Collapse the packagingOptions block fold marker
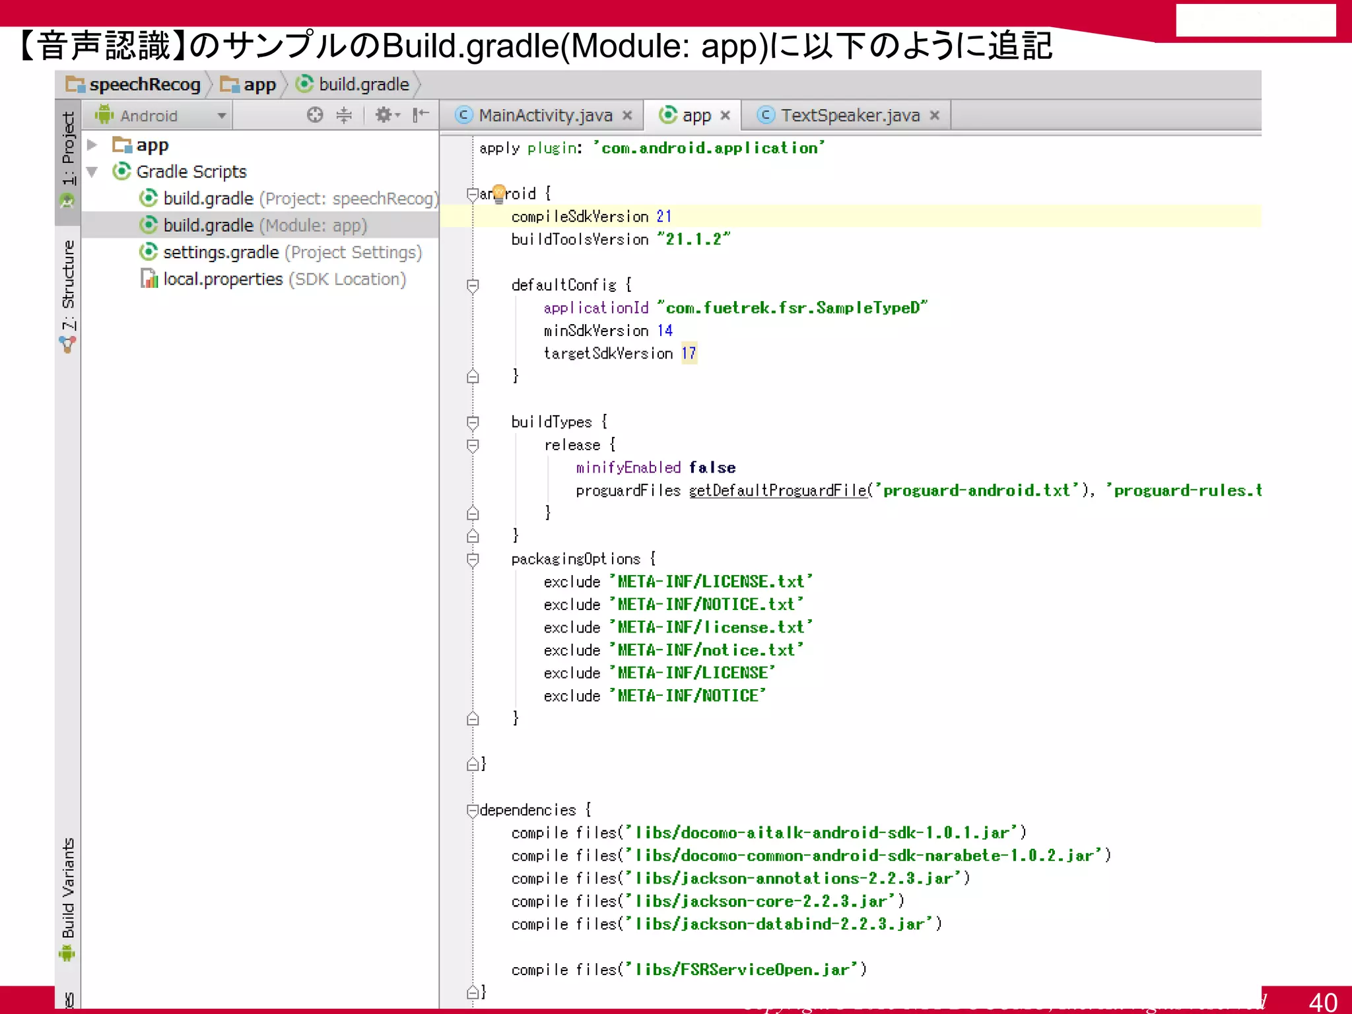1352x1014 pixels. pyautogui.click(x=473, y=559)
